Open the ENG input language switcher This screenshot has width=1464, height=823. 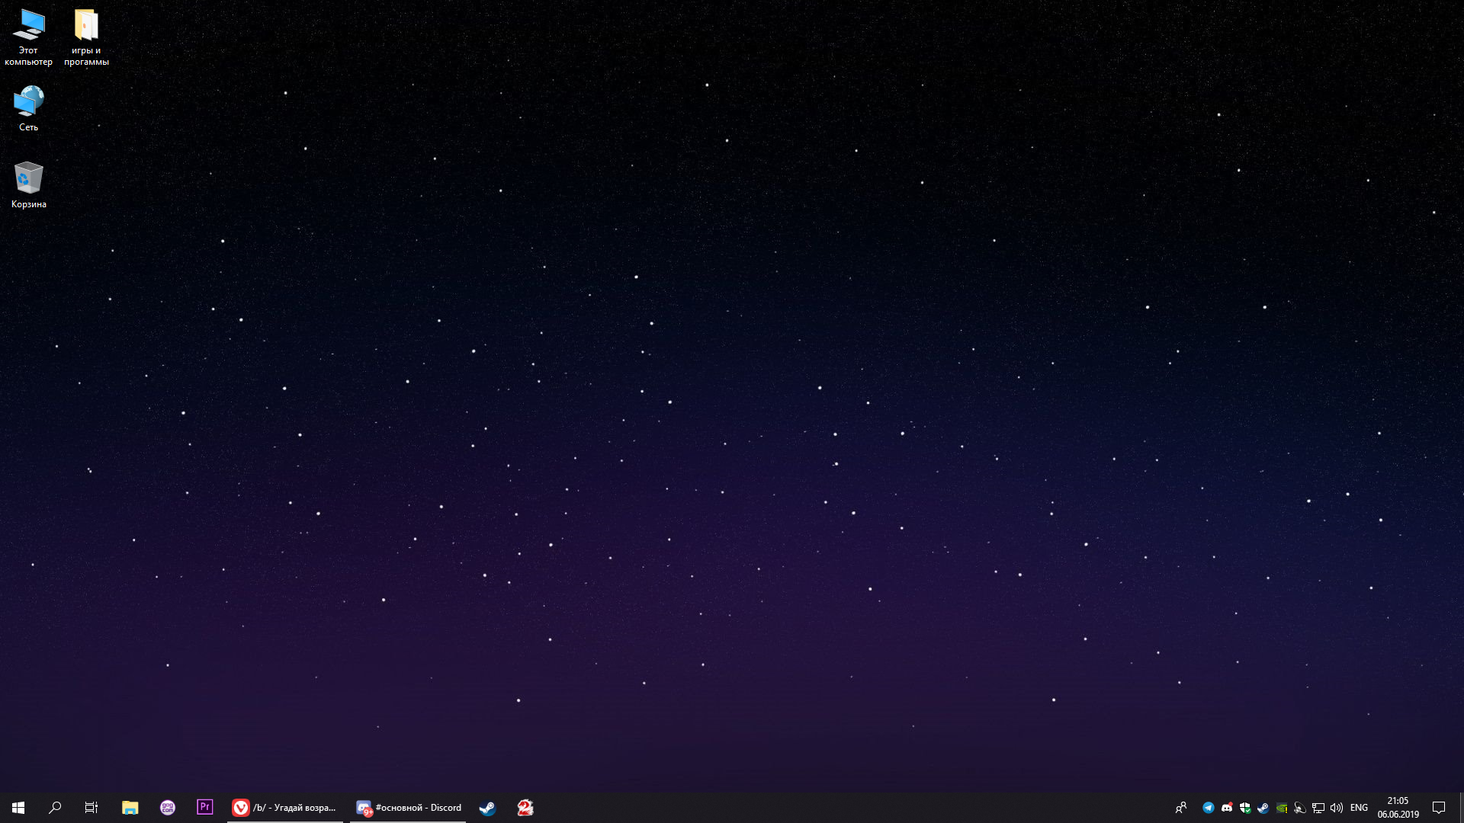pyautogui.click(x=1359, y=808)
